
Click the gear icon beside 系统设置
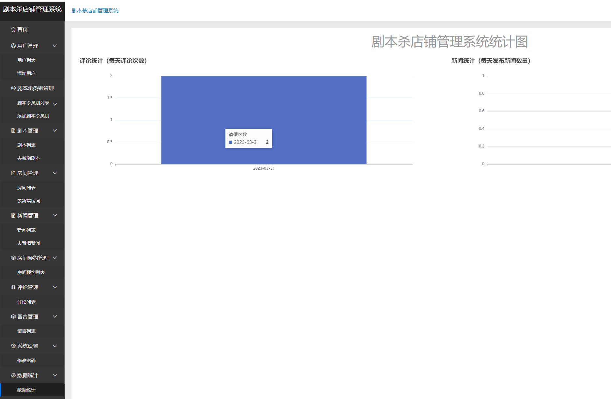13,346
